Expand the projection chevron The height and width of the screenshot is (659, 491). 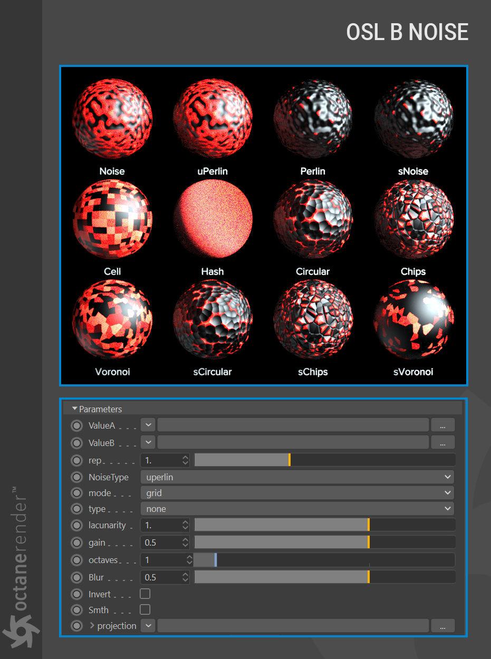pyautogui.click(x=92, y=626)
